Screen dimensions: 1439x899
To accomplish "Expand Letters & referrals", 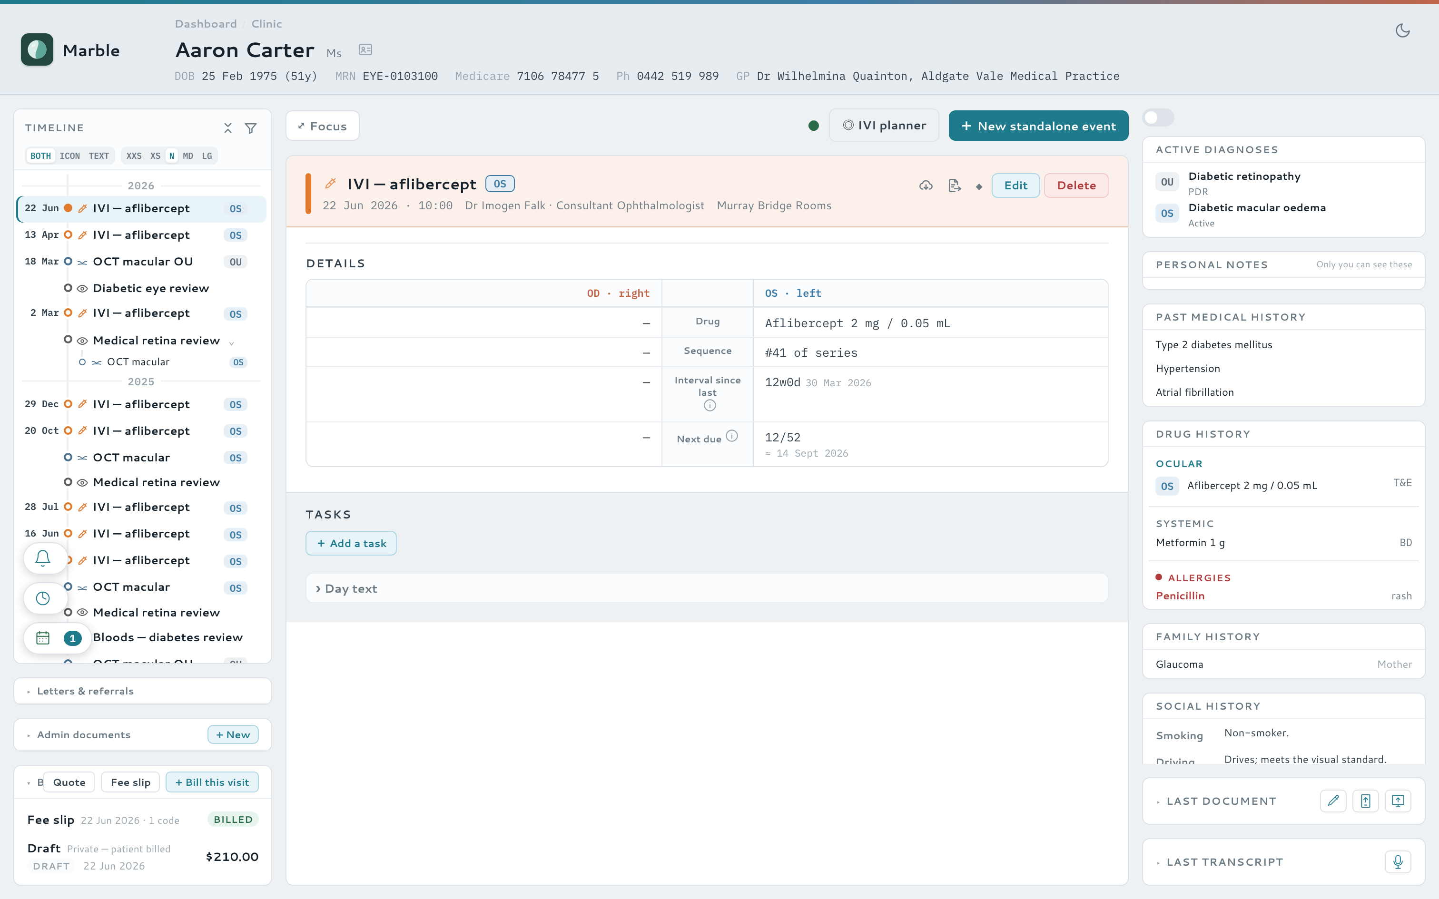I will tap(143, 691).
